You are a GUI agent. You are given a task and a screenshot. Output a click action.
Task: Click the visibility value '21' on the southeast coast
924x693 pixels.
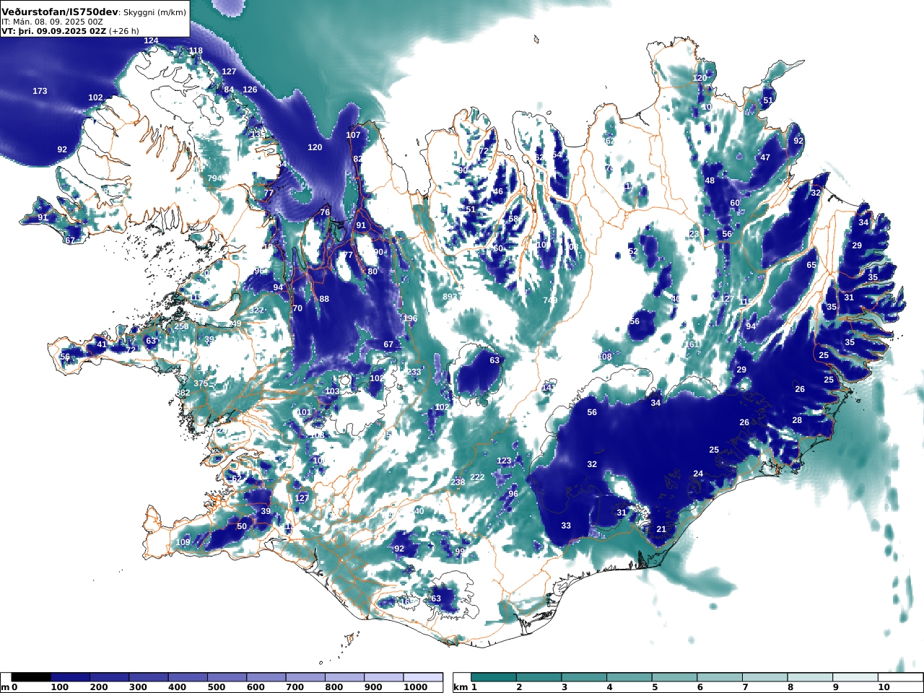(x=661, y=529)
